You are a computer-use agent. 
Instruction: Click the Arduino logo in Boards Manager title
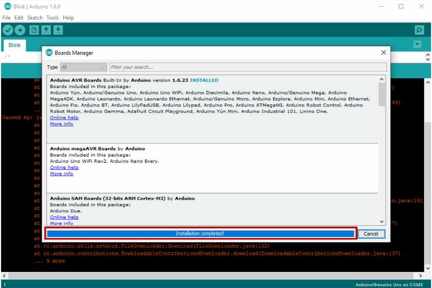pyautogui.click(x=49, y=53)
